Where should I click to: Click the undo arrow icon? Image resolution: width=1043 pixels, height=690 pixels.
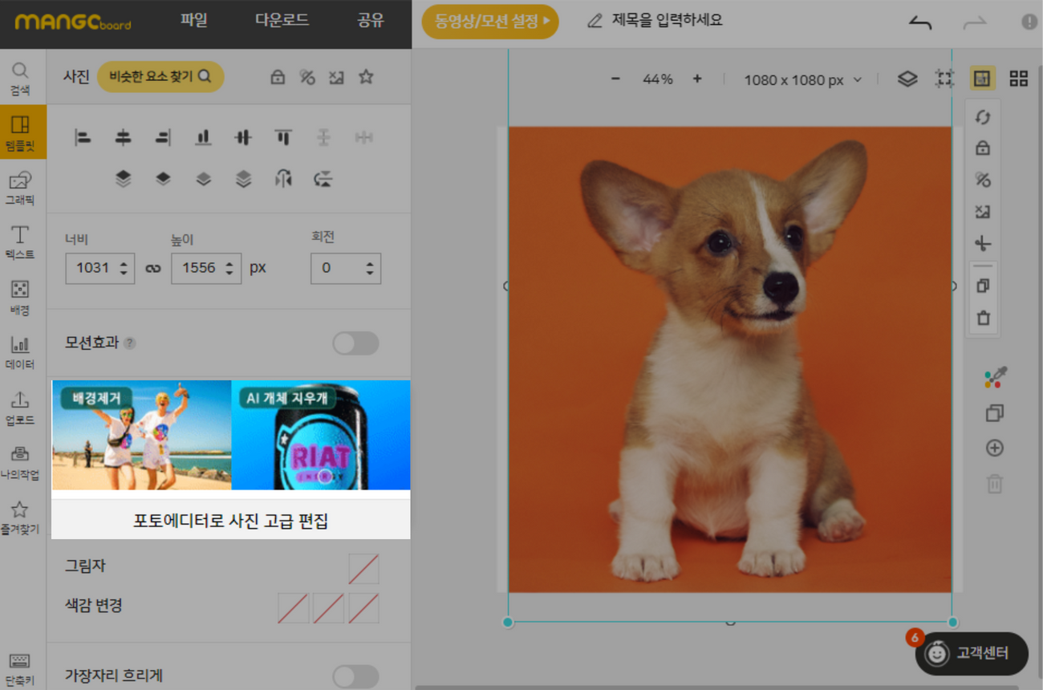click(920, 22)
